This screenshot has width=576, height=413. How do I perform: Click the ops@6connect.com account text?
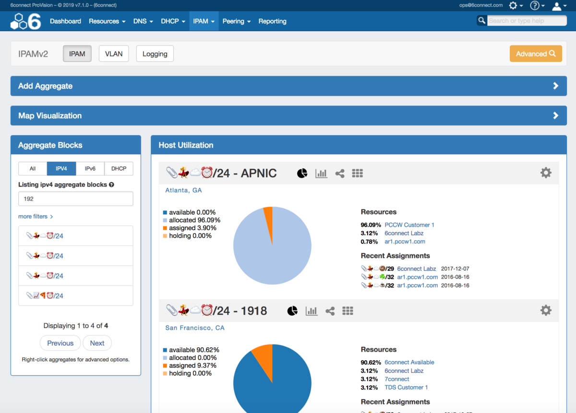click(481, 5)
